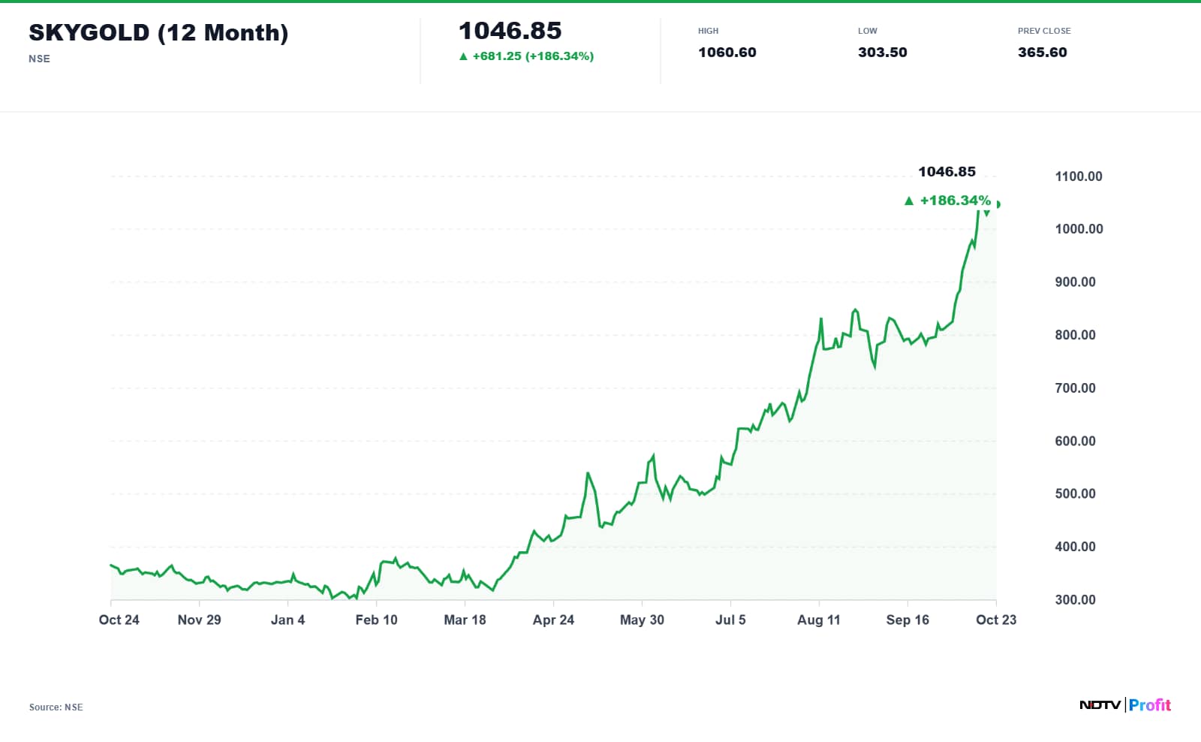Viewport: 1201px width, 742px height.
Task: Click the Mar 18 date on the x-axis
Action: pos(465,620)
